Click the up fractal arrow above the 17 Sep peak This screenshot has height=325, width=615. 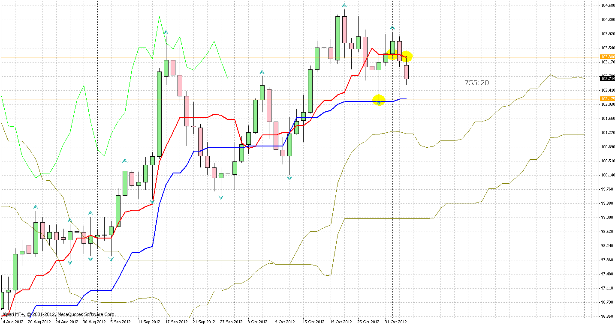click(x=166, y=32)
